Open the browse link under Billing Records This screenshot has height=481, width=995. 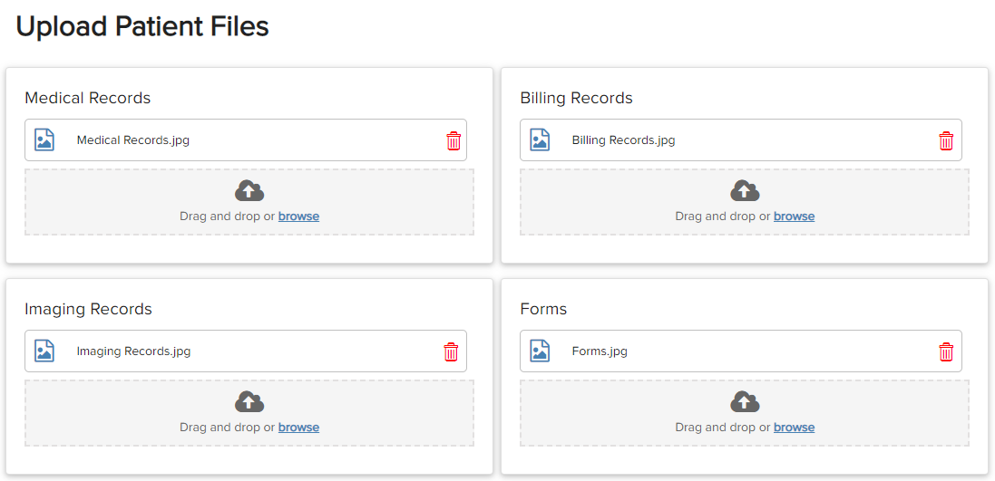(794, 216)
